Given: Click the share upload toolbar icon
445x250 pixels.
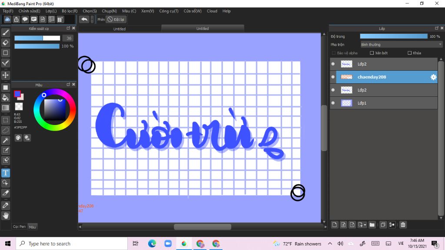Looking at the screenshot, I should pyautogui.click(x=16, y=19).
